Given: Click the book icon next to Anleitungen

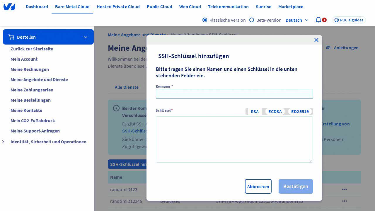Looking at the screenshot, I should [x=328, y=47].
